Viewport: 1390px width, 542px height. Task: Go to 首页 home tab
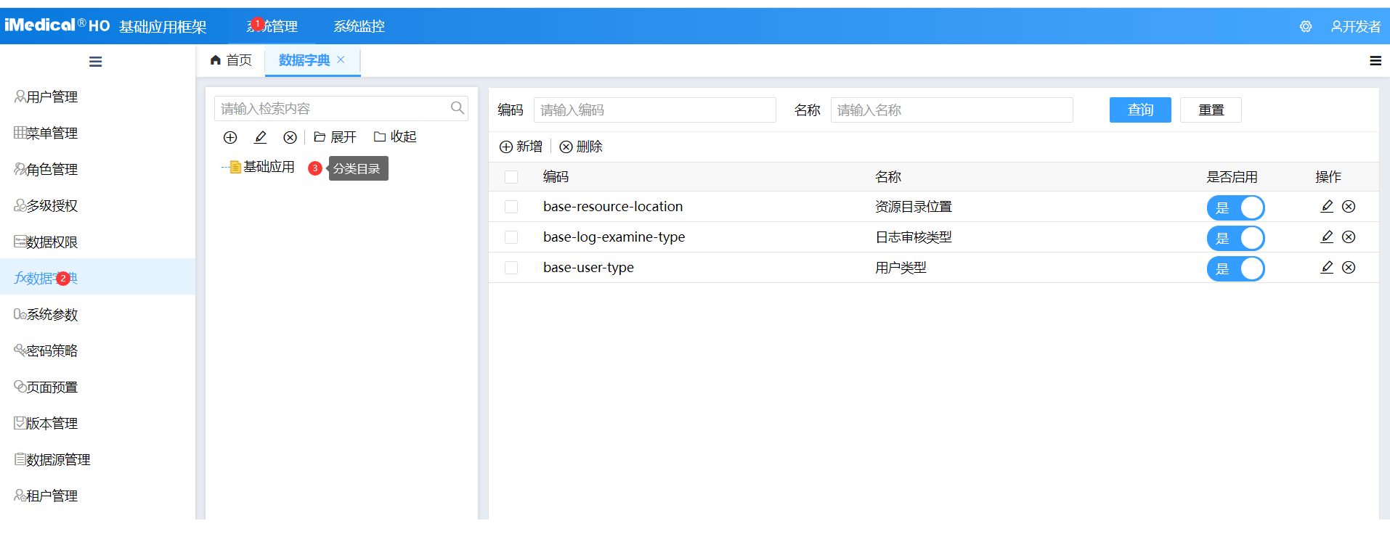click(x=231, y=60)
